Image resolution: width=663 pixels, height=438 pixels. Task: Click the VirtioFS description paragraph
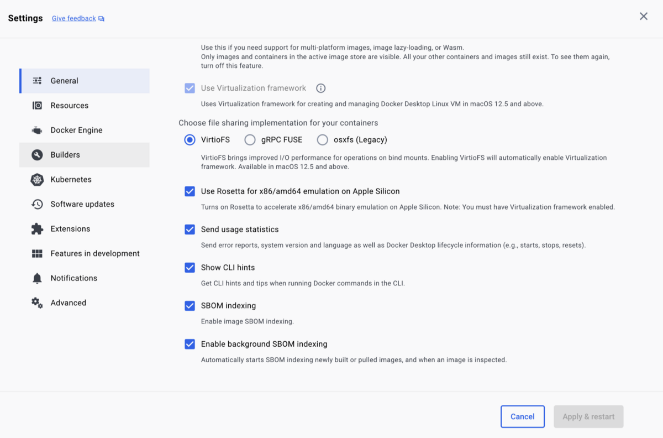pos(404,162)
